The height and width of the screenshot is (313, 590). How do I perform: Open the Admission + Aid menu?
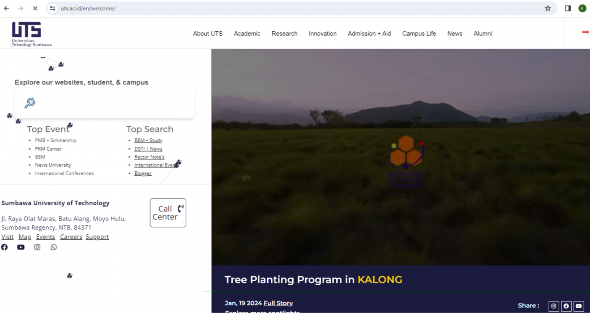[x=369, y=34]
